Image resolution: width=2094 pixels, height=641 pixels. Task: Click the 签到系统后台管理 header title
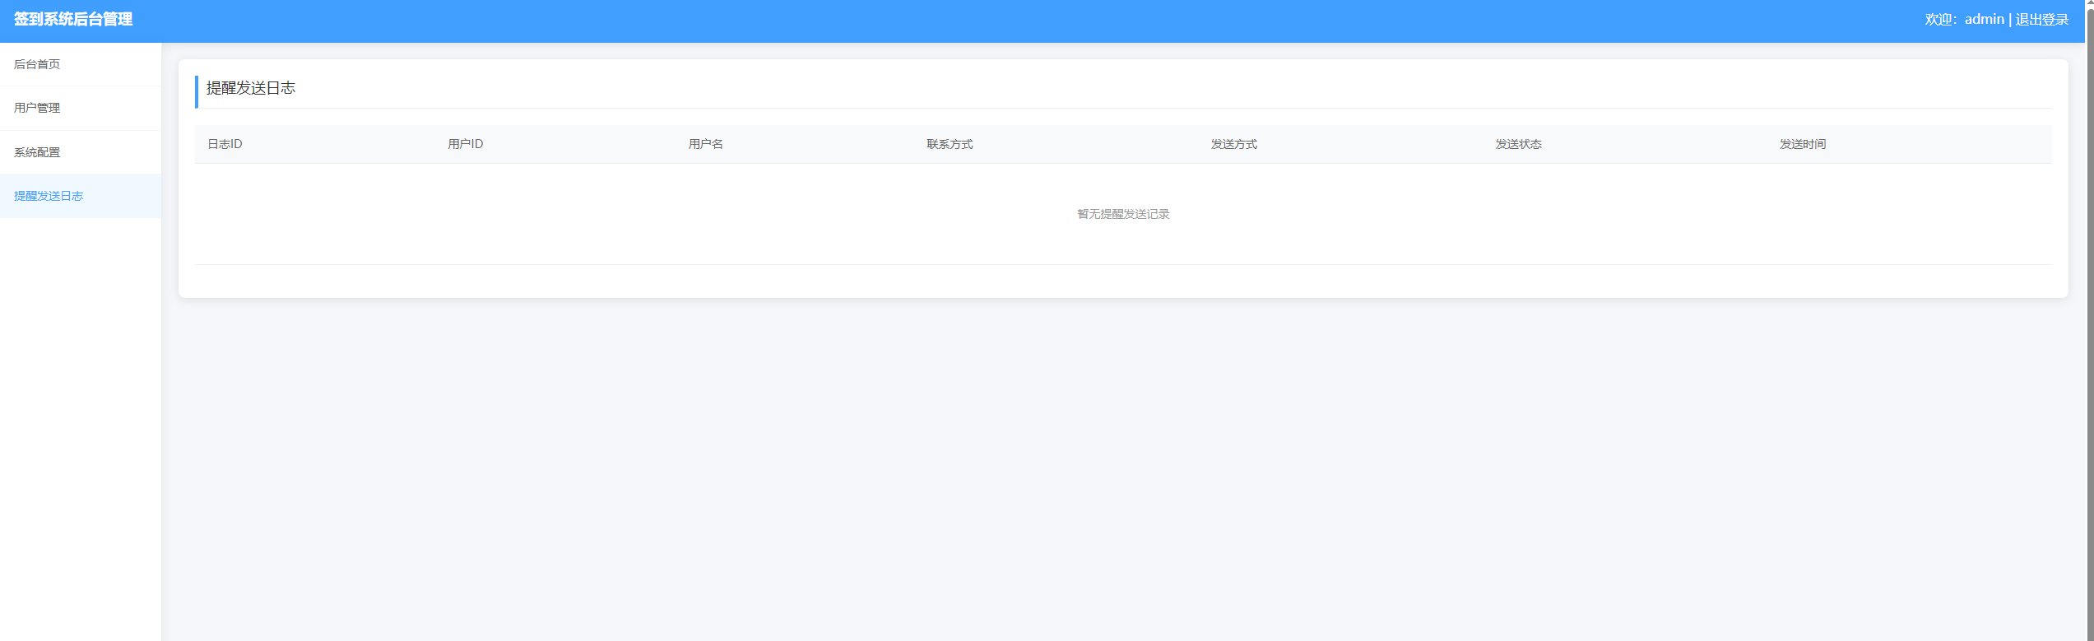[x=73, y=20]
